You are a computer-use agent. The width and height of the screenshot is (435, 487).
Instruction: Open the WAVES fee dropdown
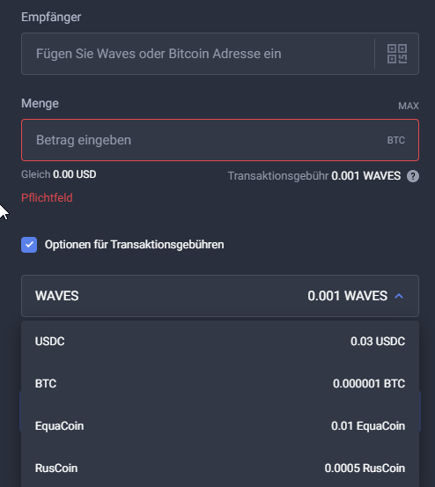pos(220,296)
